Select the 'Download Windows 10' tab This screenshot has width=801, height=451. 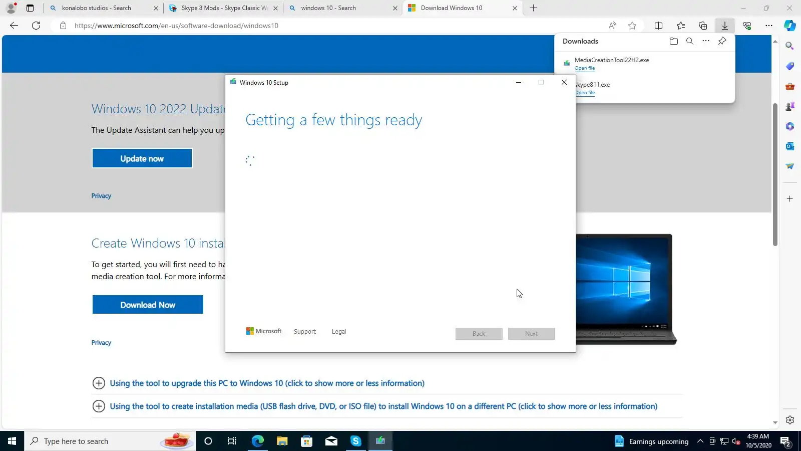(x=462, y=8)
